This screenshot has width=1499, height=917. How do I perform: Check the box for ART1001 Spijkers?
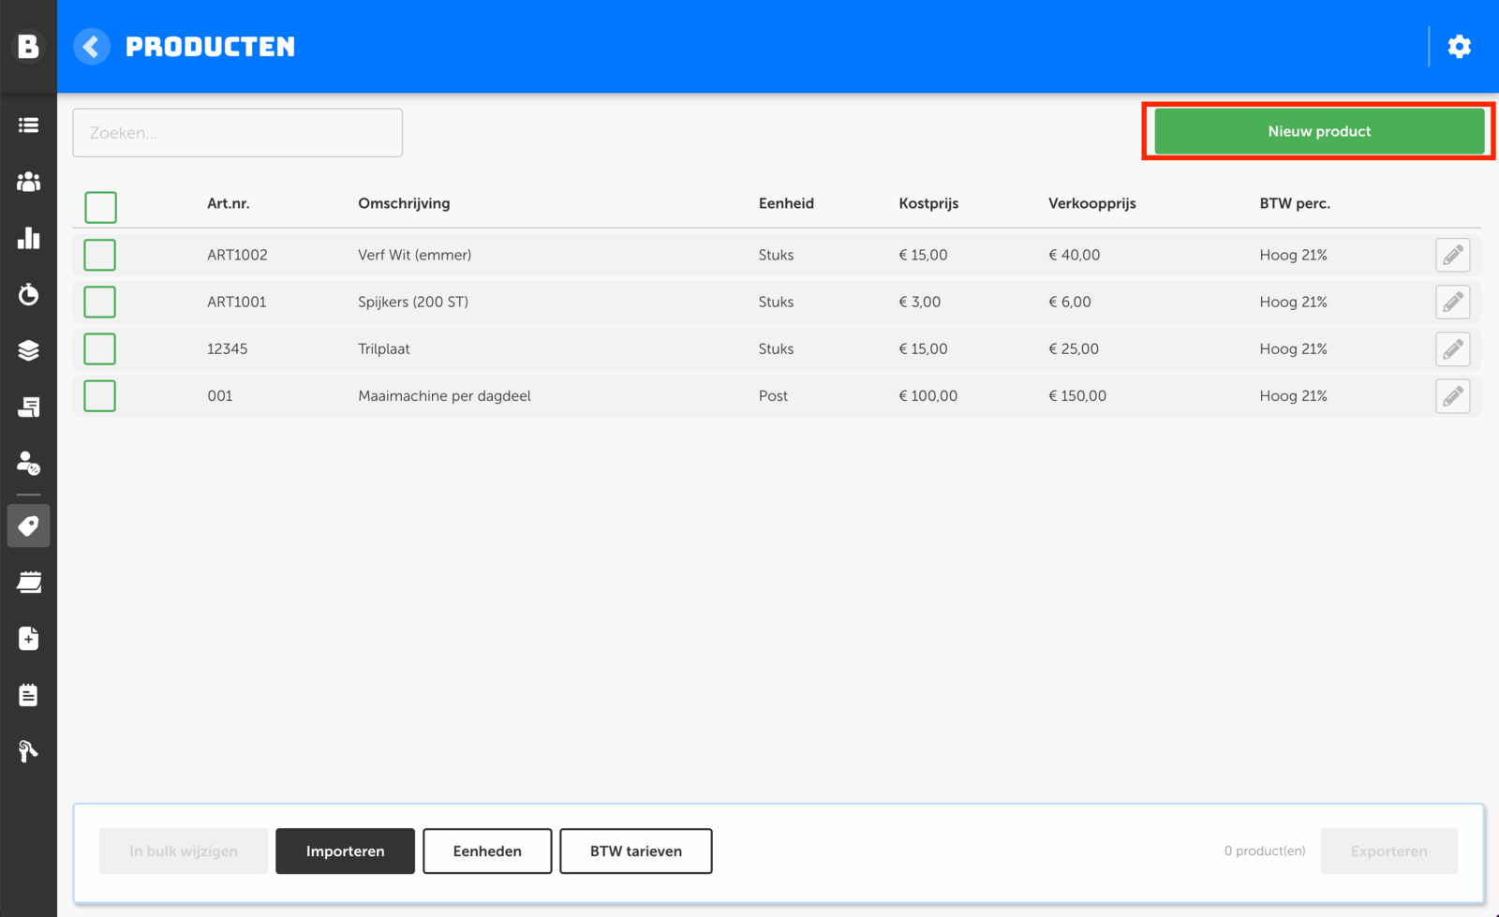click(x=100, y=302)
